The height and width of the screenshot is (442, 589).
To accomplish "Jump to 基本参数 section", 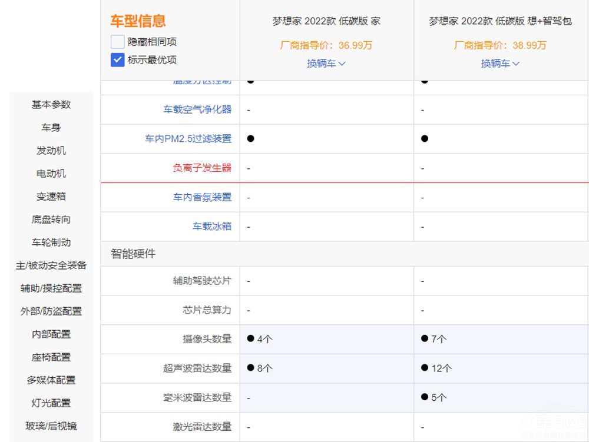I will coord(51,104).
